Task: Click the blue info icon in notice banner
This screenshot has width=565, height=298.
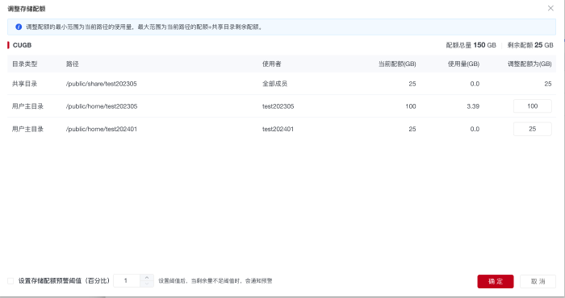Action: 19,27
